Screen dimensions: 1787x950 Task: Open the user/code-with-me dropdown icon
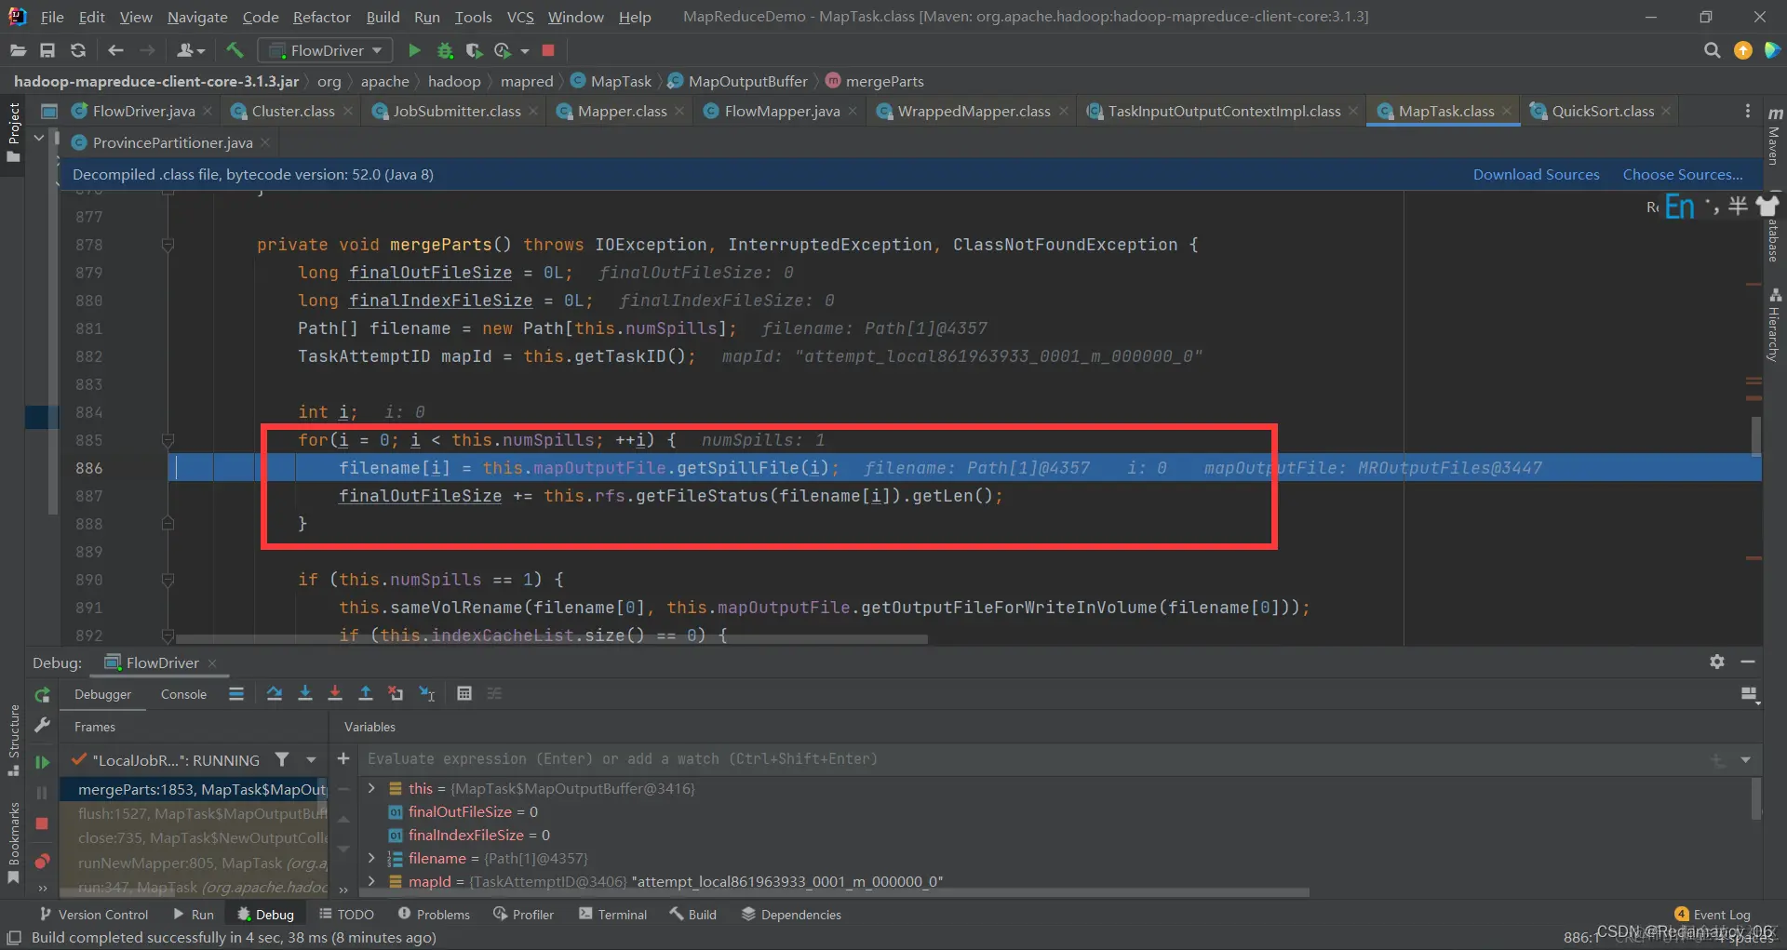pos(191,50)
